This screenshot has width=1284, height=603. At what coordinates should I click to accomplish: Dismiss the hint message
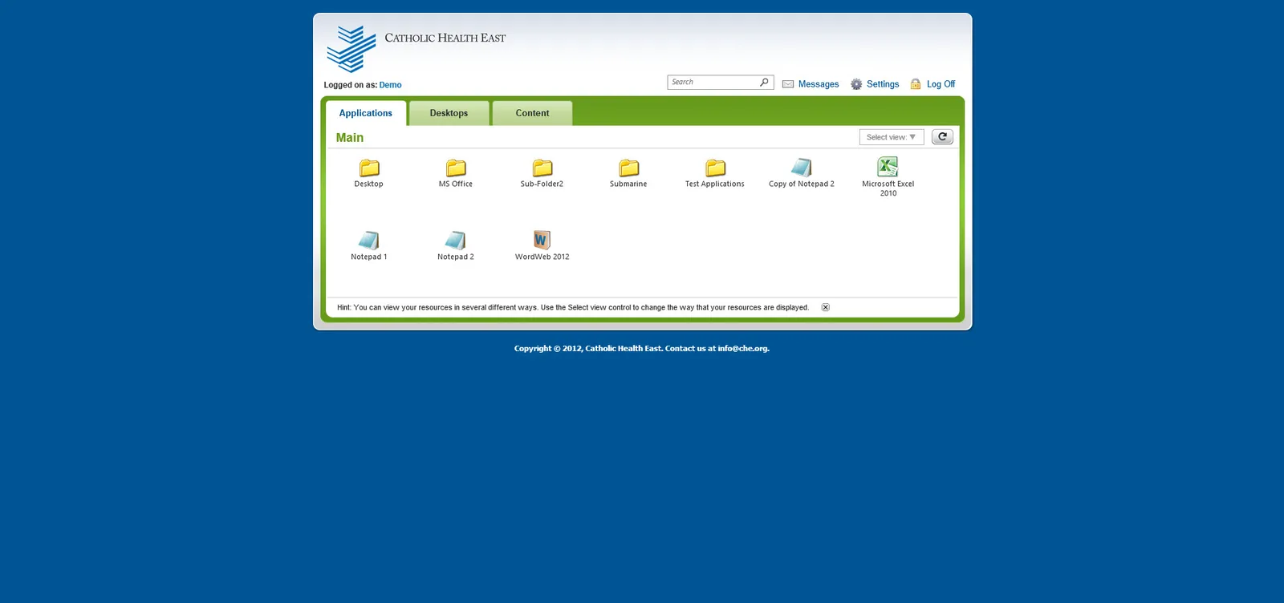point(825,307)
